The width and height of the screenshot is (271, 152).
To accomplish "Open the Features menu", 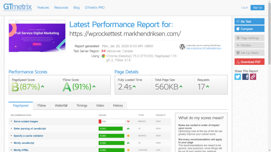I will coord(43,8).
